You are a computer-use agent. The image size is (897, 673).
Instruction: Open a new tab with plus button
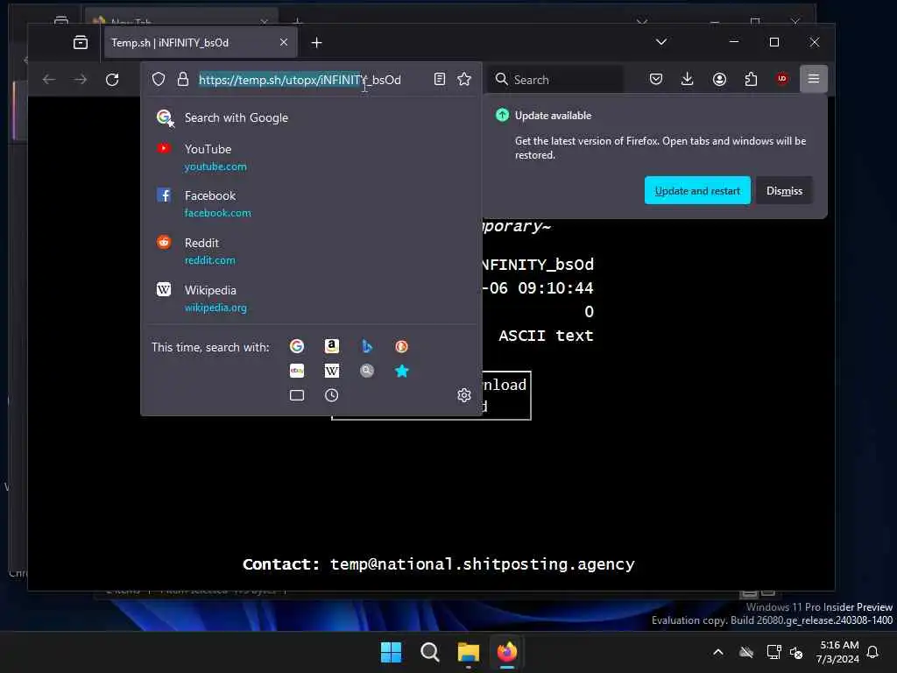(317, 42)
